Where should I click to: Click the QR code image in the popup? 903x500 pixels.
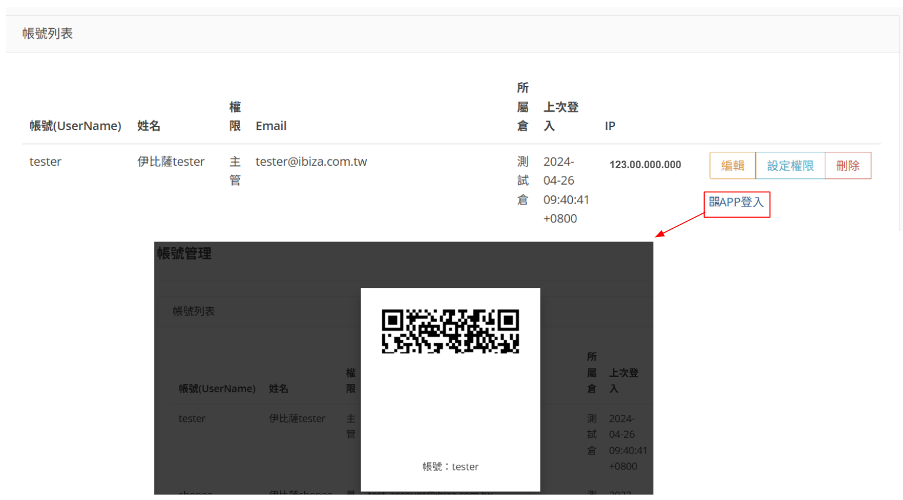(x=450, y=331)
